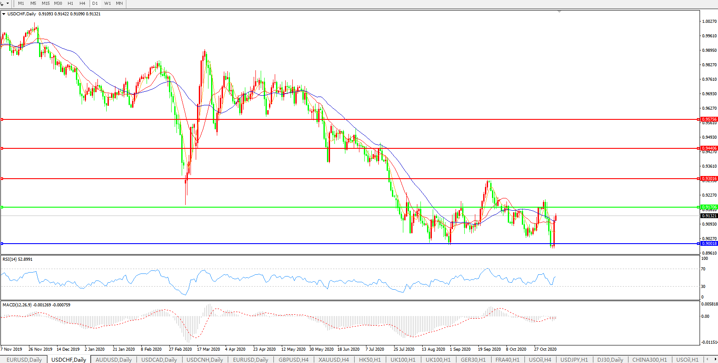Select the MN monthly timeframe button
The height and width of the screenshot is (363, 718).
(x=119, y=4)
